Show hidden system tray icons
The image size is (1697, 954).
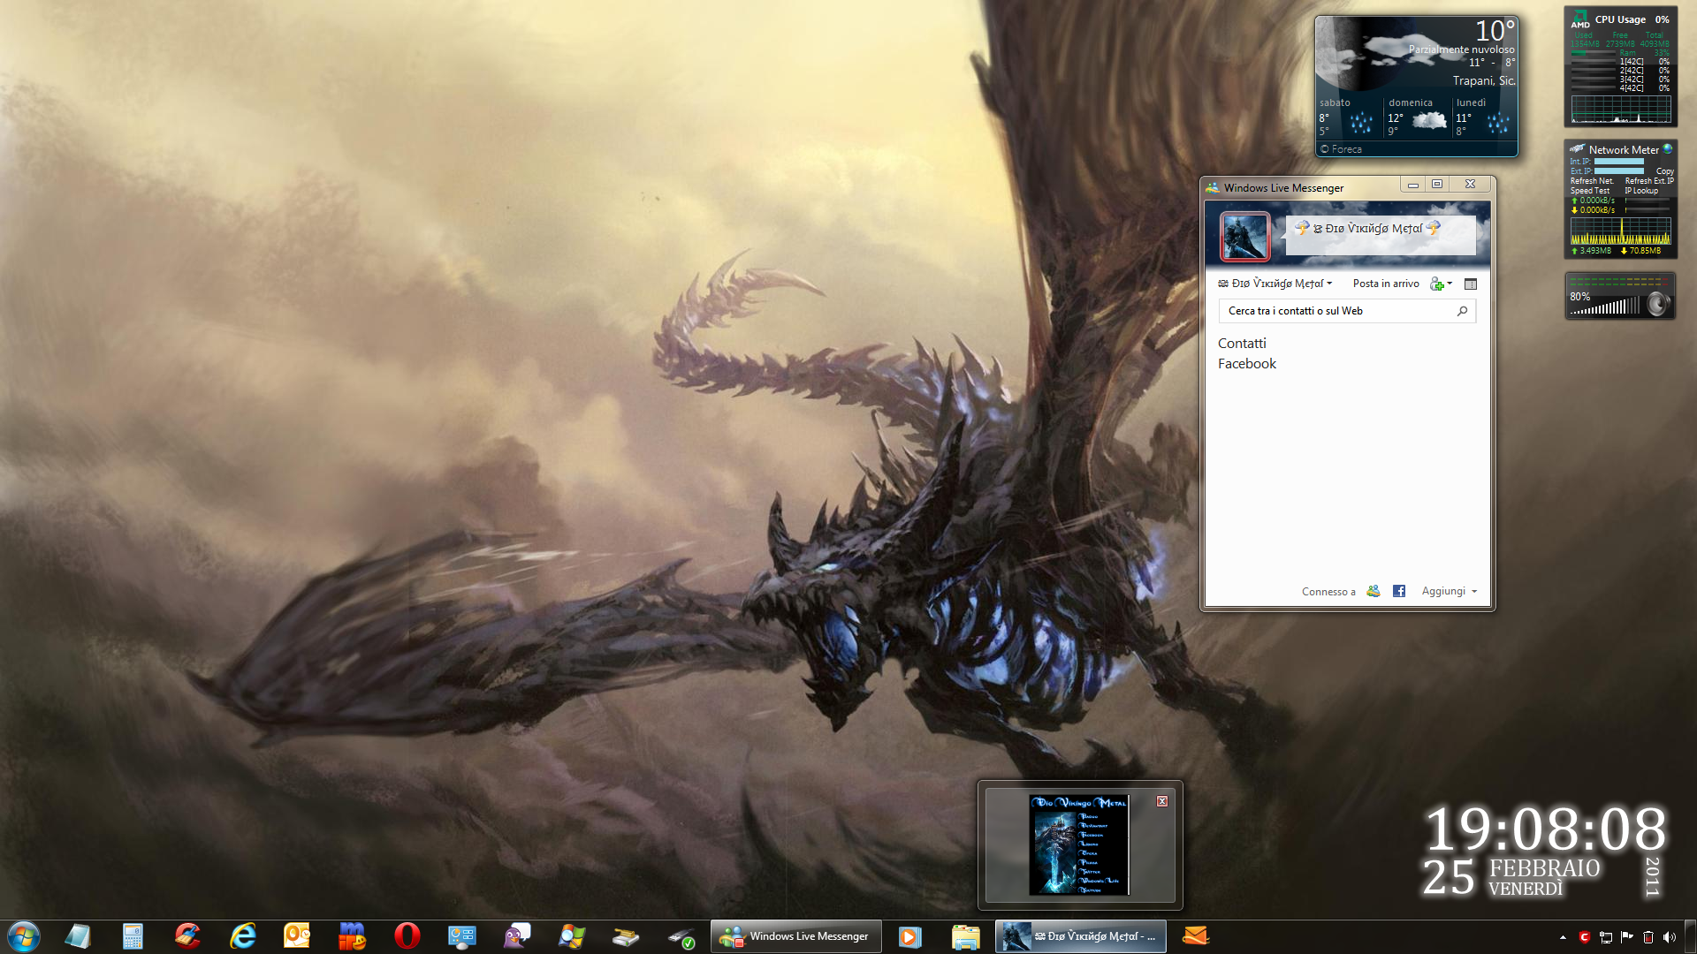(x=1563, y=937)
